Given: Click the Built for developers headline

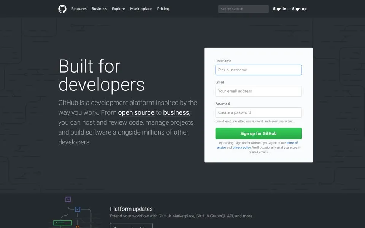Looking at the screenshot, I should (102, 75).
